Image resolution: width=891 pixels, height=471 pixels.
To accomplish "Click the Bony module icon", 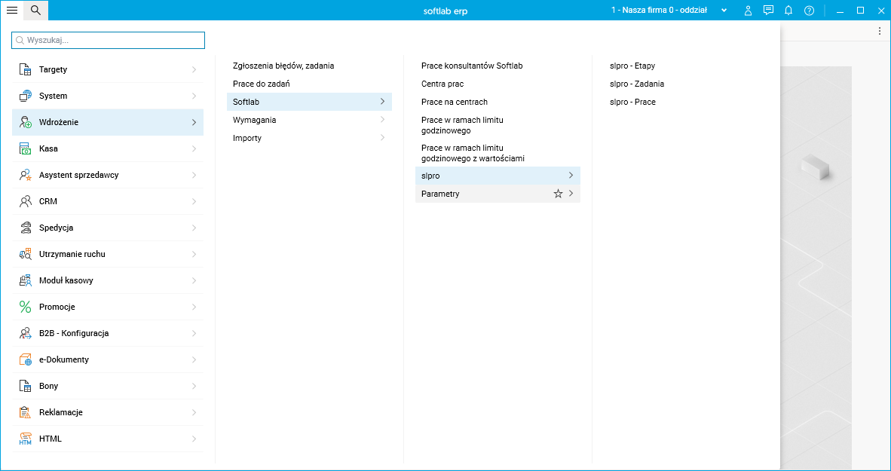I will click(25, 386).
